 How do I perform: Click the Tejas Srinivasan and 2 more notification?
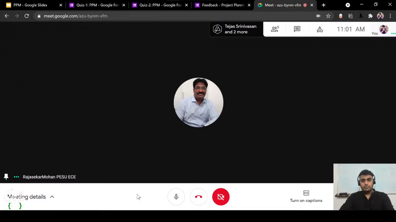[236, 29]
